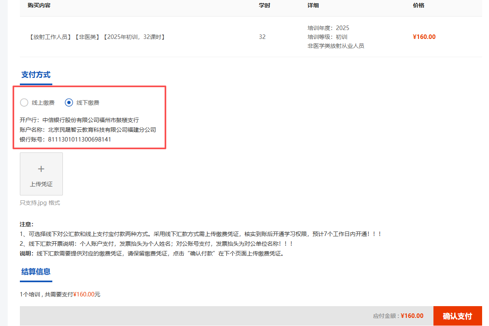
Task: Click the 开户行 bank branch line
Action: 79,120
